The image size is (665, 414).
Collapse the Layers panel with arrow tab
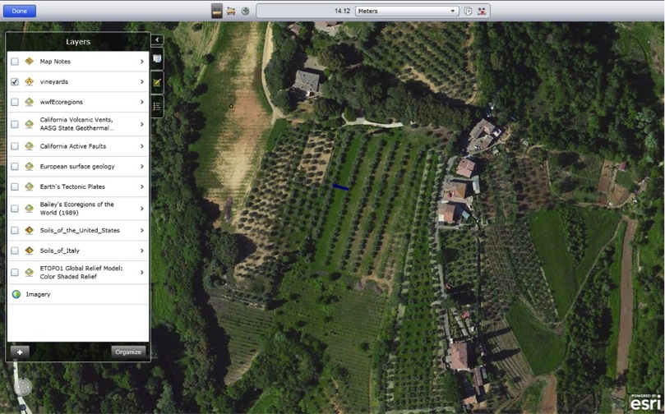pyautogui.click(x=157, y=39)
